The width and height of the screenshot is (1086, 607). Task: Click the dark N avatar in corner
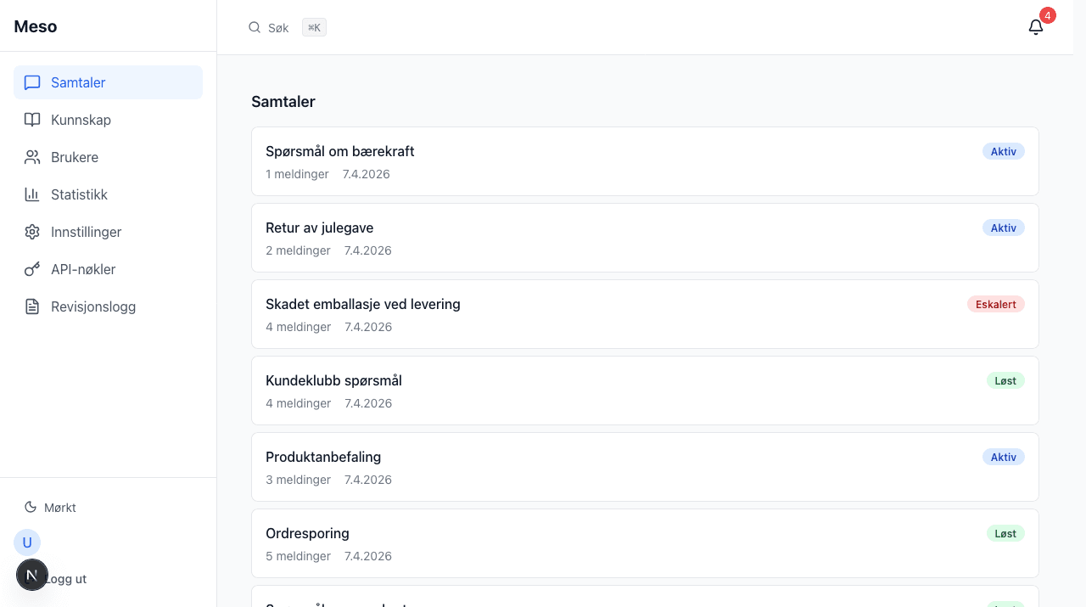click(x=32, y=575)
